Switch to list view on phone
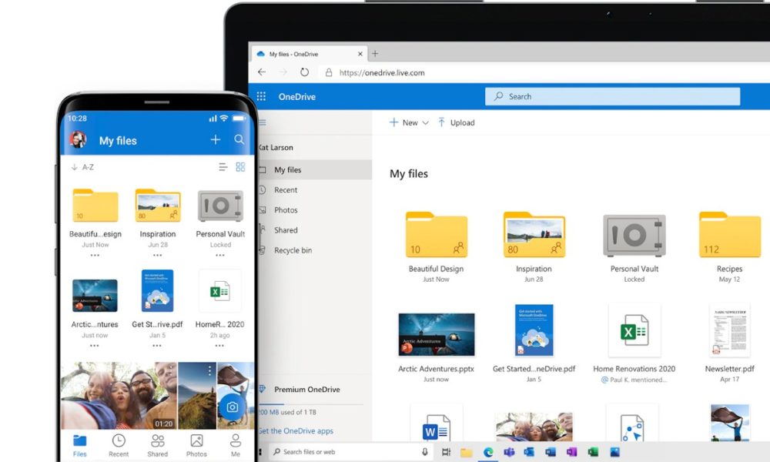The height and width of the screenshot is (462, 770). pyautogui.click(x=223, y=167)
